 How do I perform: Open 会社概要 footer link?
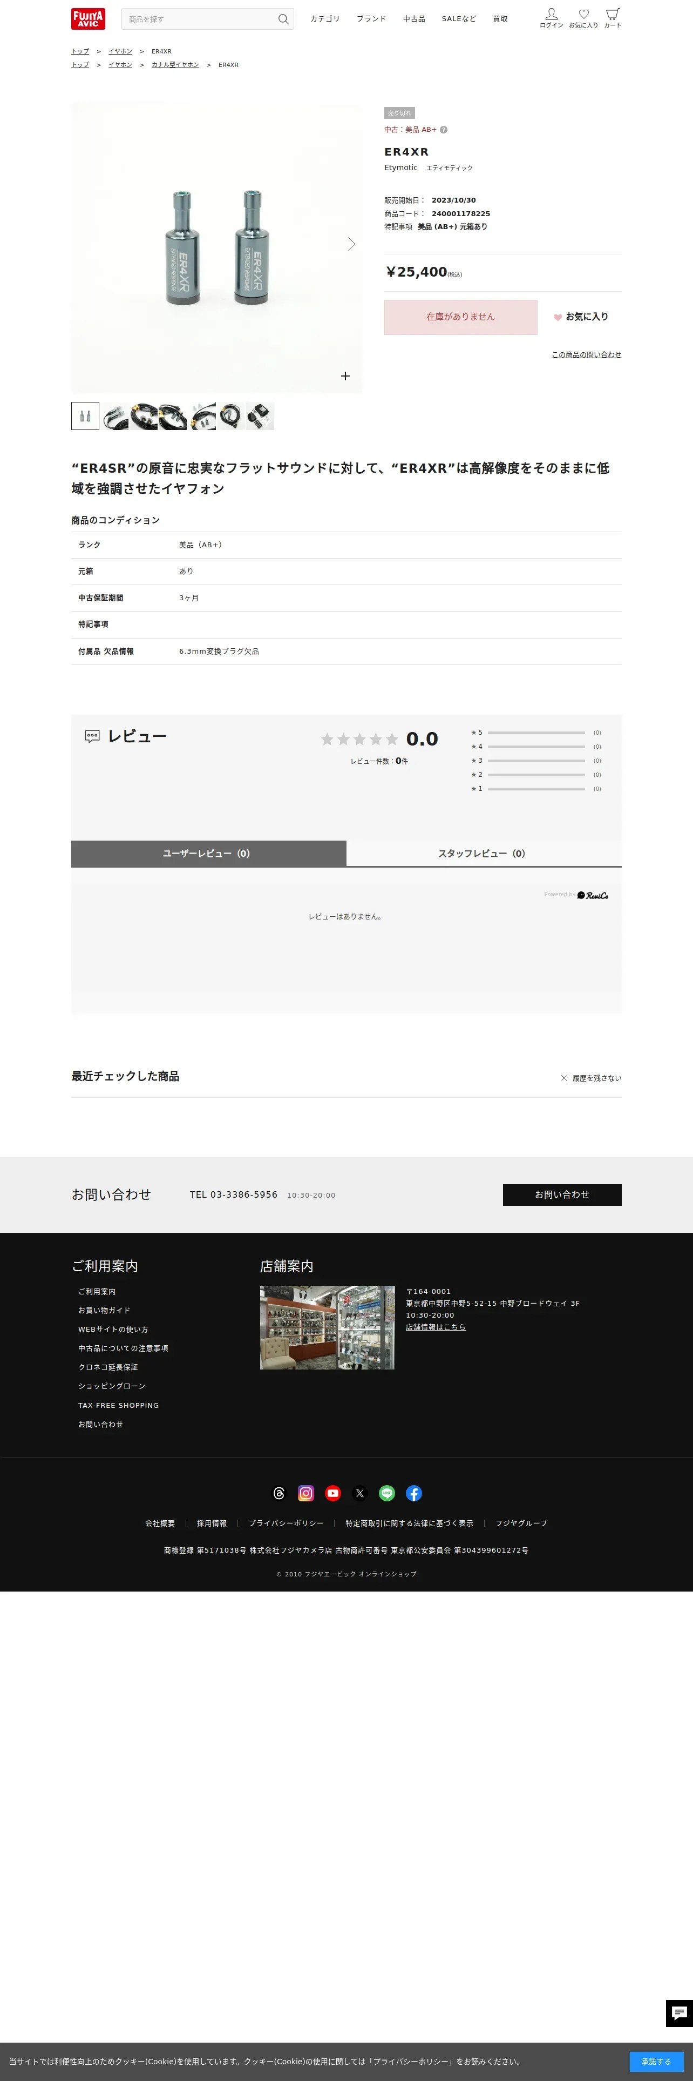click(160, 1523)
